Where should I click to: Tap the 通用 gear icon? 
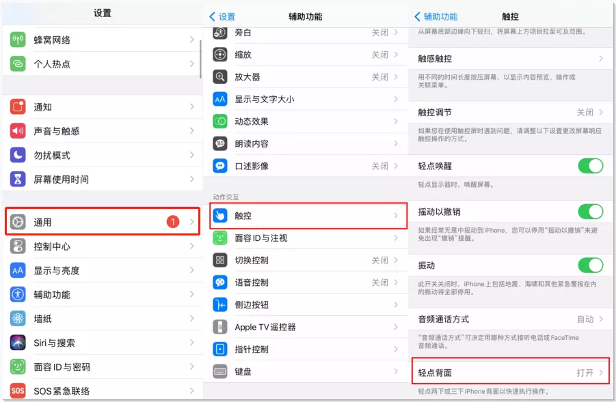point(18,222)
